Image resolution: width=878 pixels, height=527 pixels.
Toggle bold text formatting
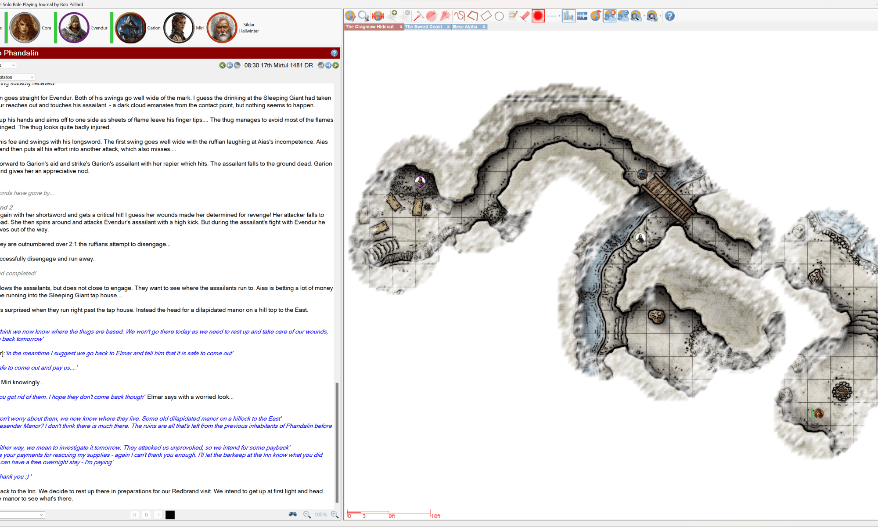point(146,515)
